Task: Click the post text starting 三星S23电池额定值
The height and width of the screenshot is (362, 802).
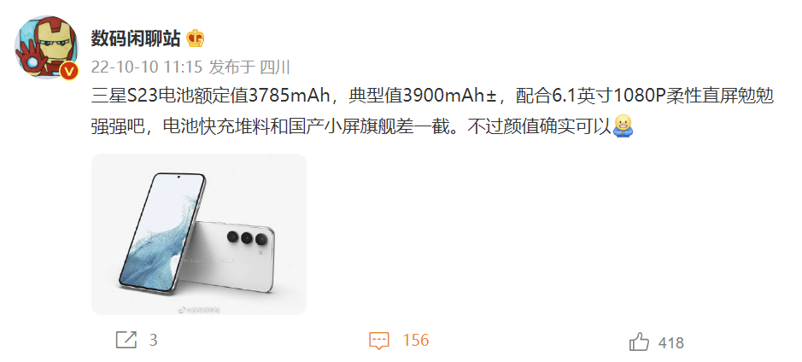Action: (432, 96)
